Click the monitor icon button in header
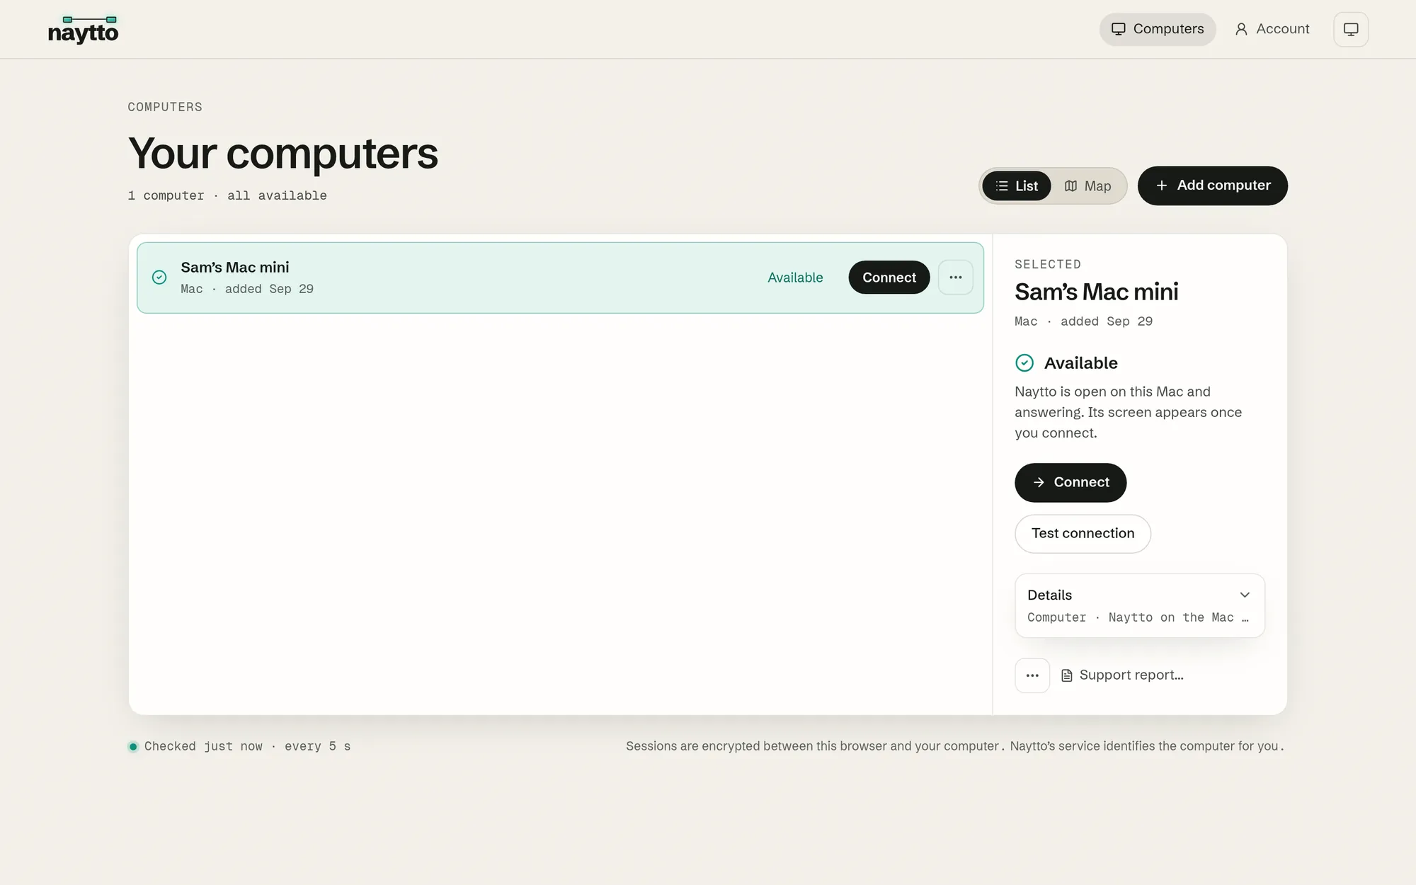The width and height of the screenshot is (1416, 885). click(x=1351, y=29)
